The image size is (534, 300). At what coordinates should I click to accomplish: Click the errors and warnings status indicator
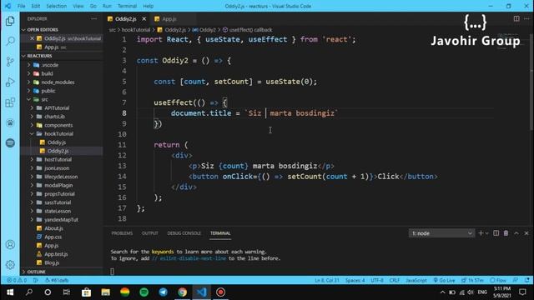tap(17, 280)
